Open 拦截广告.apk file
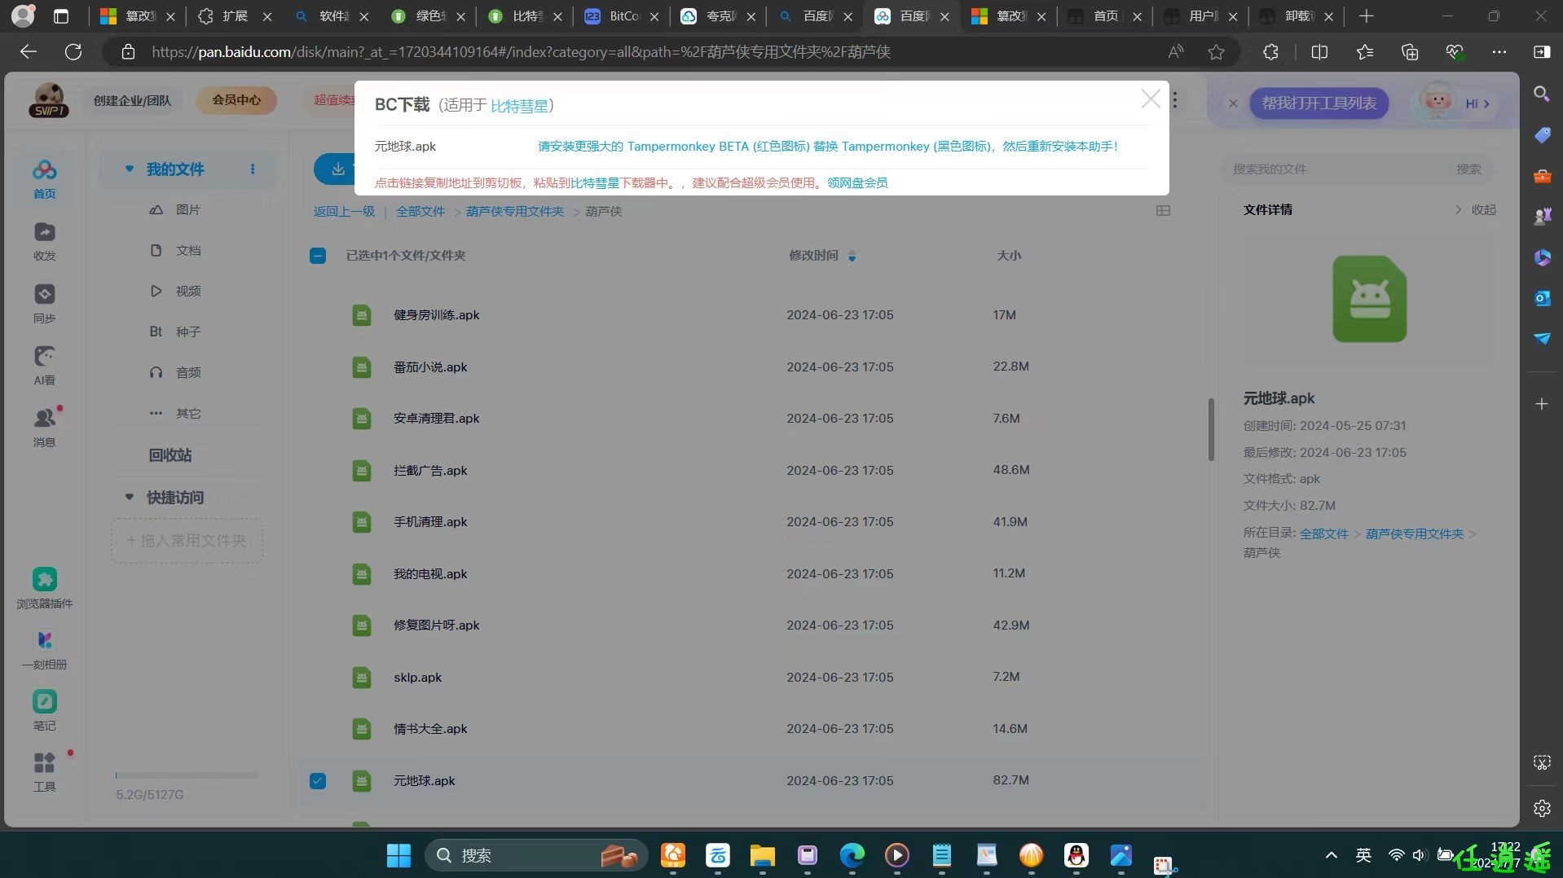 tap(430, 471)
